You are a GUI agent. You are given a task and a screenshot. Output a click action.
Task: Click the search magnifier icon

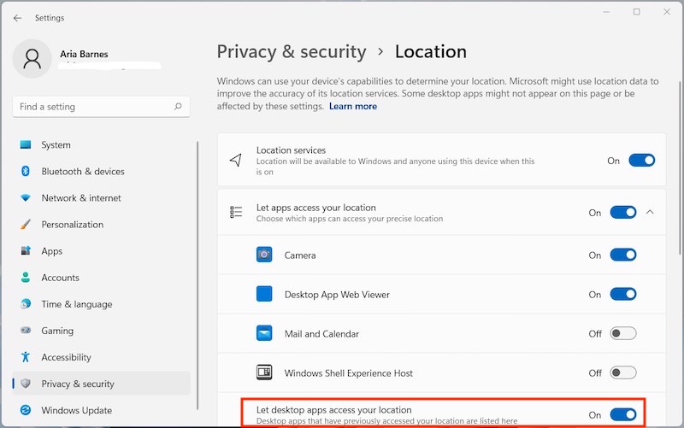point(178,106)
